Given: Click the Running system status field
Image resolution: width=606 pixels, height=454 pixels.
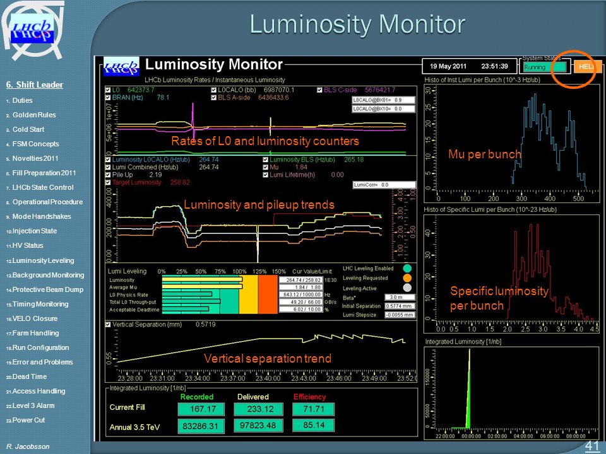Looking at the screenshot, I should pos(545,67).
